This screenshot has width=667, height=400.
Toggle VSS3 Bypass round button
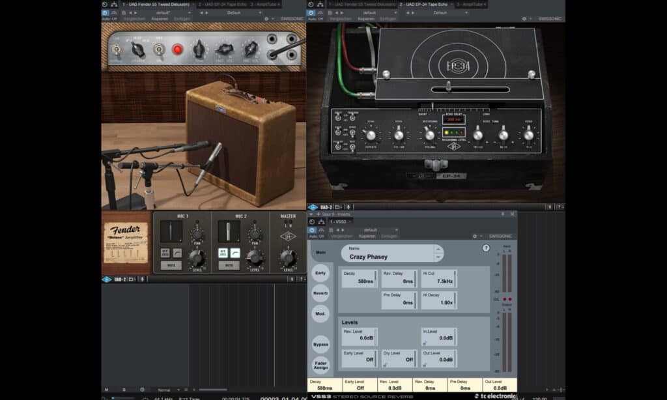(320, 344)
